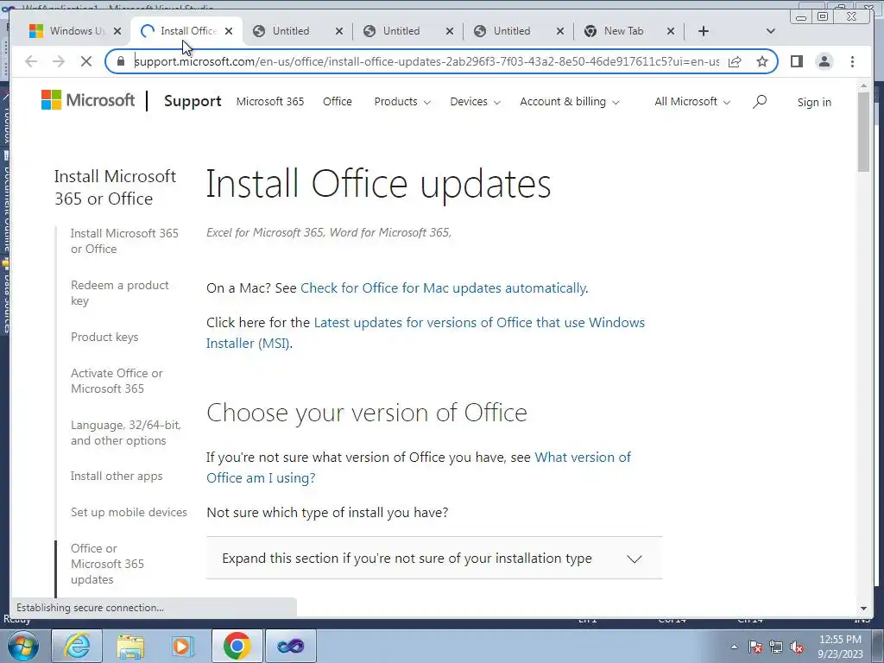Open the Windows Start button

22,646
